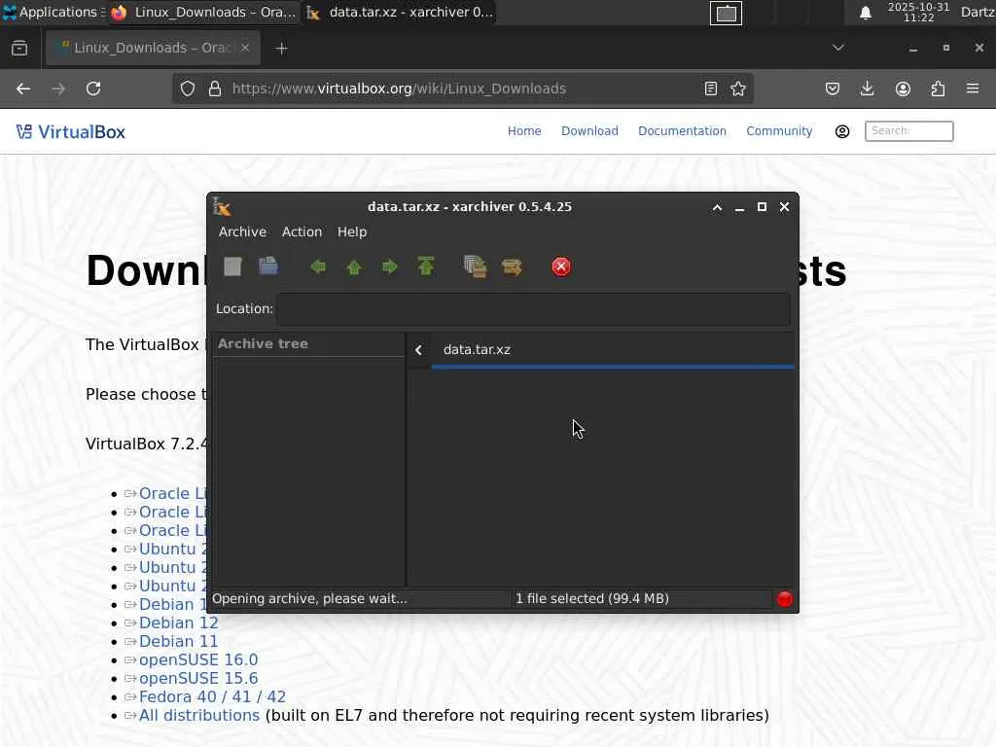Screen dimensions: 996x747
Task: Open Firefox list all tabs dropdown
Action: click(838, 48)
